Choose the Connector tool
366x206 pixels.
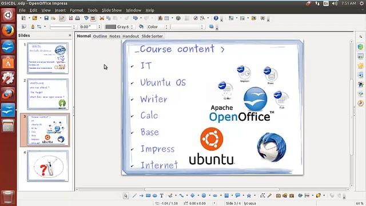coord(182,196)
